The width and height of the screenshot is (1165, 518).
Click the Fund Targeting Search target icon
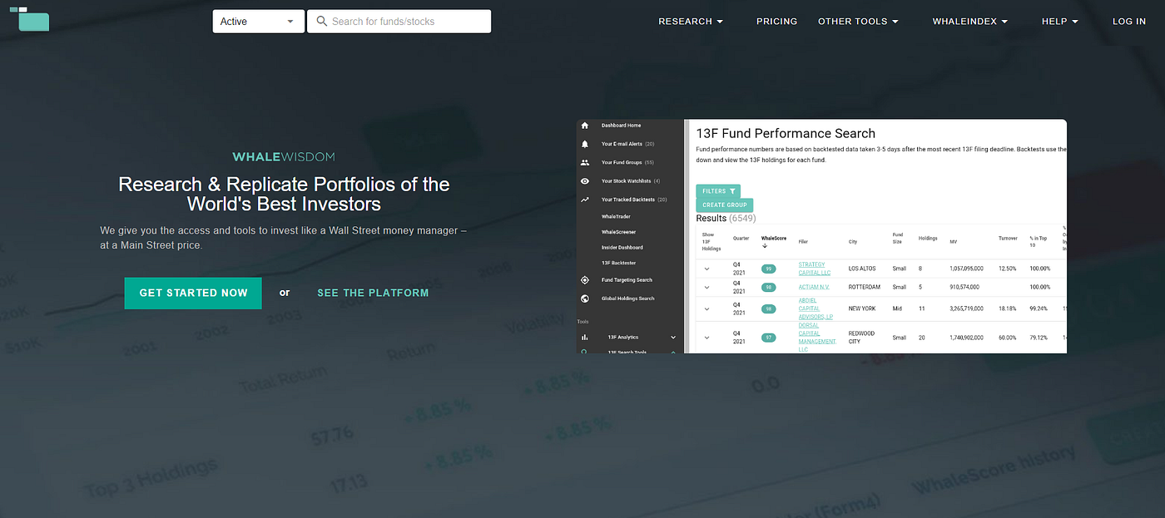coord(585,280)
